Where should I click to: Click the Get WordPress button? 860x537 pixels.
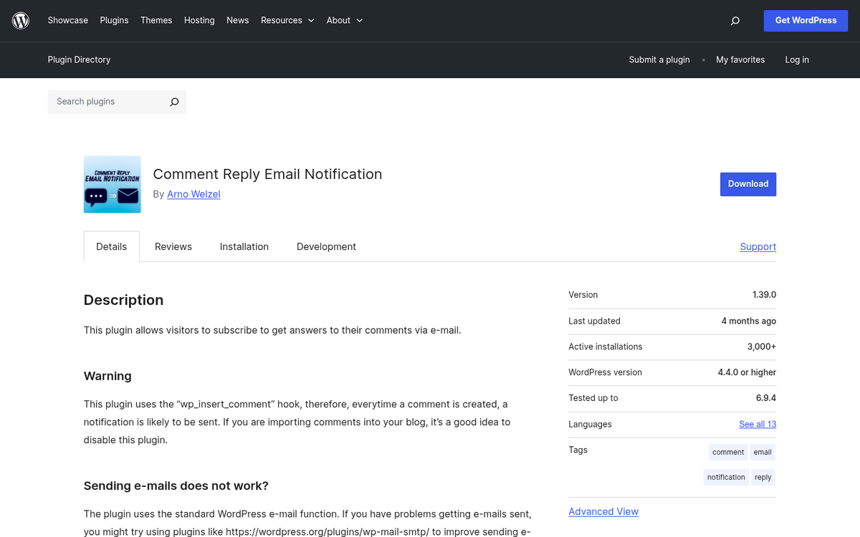tap(806, 21)
